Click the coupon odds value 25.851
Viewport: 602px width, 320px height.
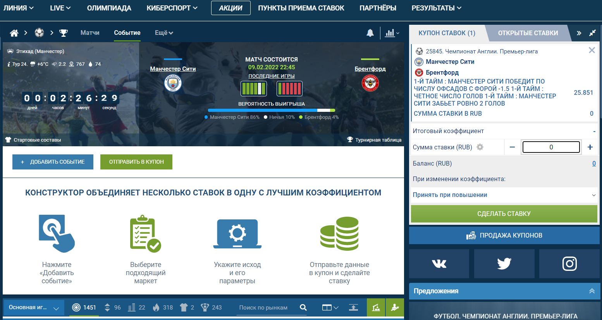coord(583,92)
